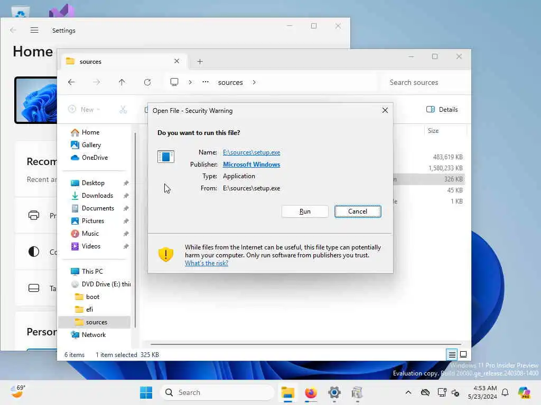
Task: Open Home in the navigation pane
Action: (90, 132)
